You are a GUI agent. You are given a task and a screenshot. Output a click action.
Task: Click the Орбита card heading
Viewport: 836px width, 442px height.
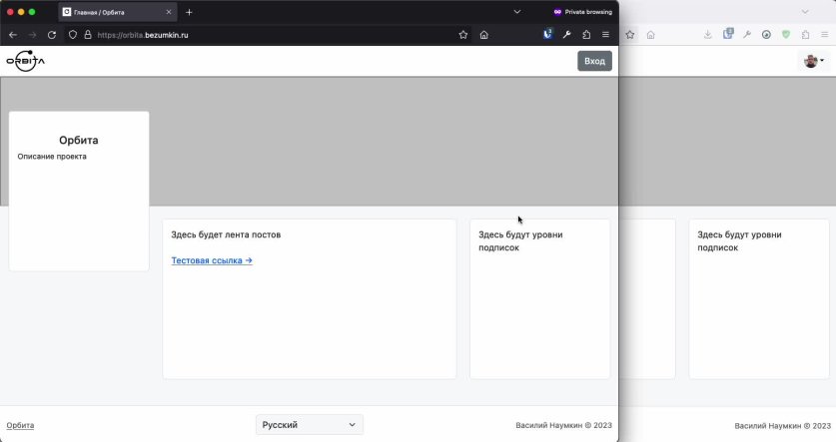click(x=79, y=140)
